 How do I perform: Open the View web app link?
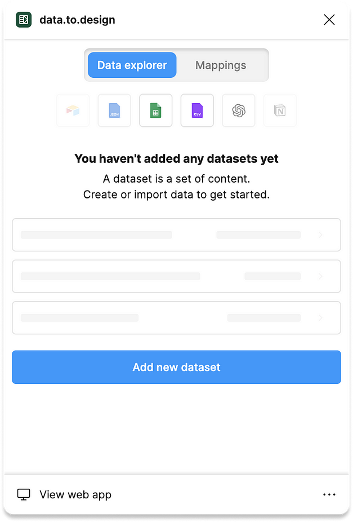coord(75,494)
